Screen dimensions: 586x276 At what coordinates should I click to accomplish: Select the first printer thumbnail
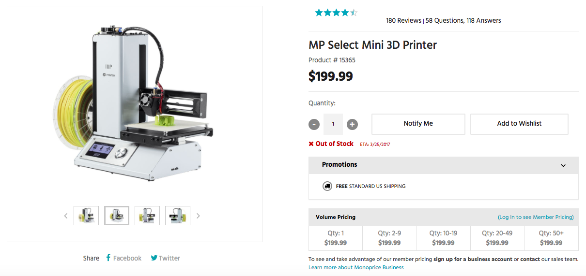pos(86,216)
